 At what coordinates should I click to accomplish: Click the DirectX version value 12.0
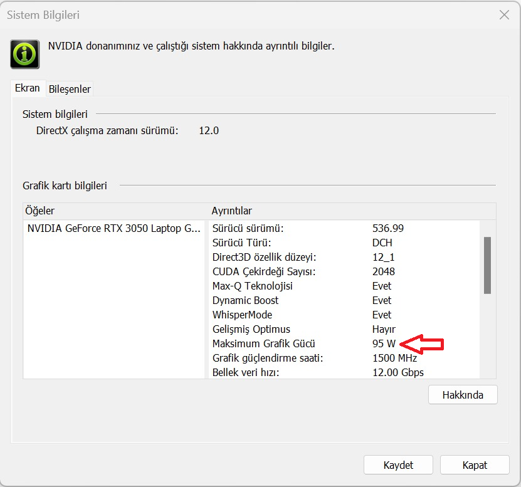point(209,130)
